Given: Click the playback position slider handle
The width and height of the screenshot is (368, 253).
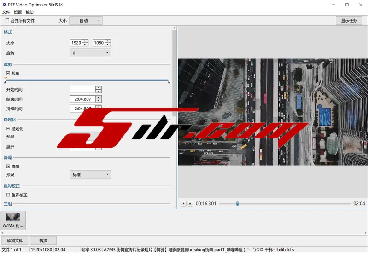Looking at the screenshot, I should 237,203.
